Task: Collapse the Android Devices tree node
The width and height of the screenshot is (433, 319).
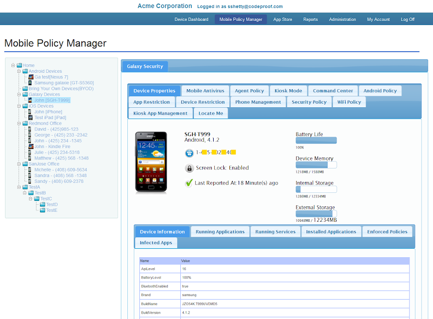Action: click(19, 71)
